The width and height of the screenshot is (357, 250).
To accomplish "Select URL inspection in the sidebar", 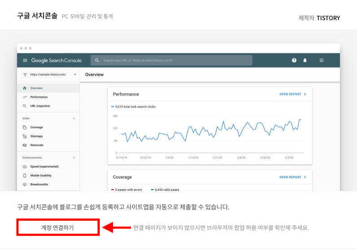I will [48, 106].
